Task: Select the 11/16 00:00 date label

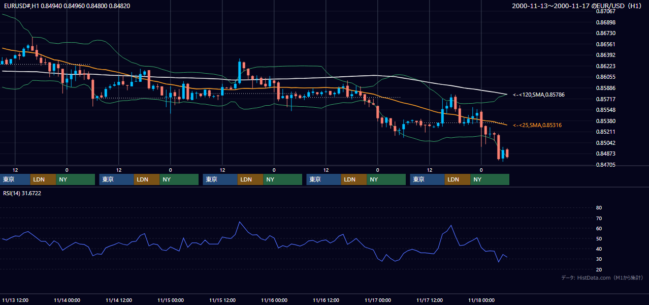Action: (274, 300)
